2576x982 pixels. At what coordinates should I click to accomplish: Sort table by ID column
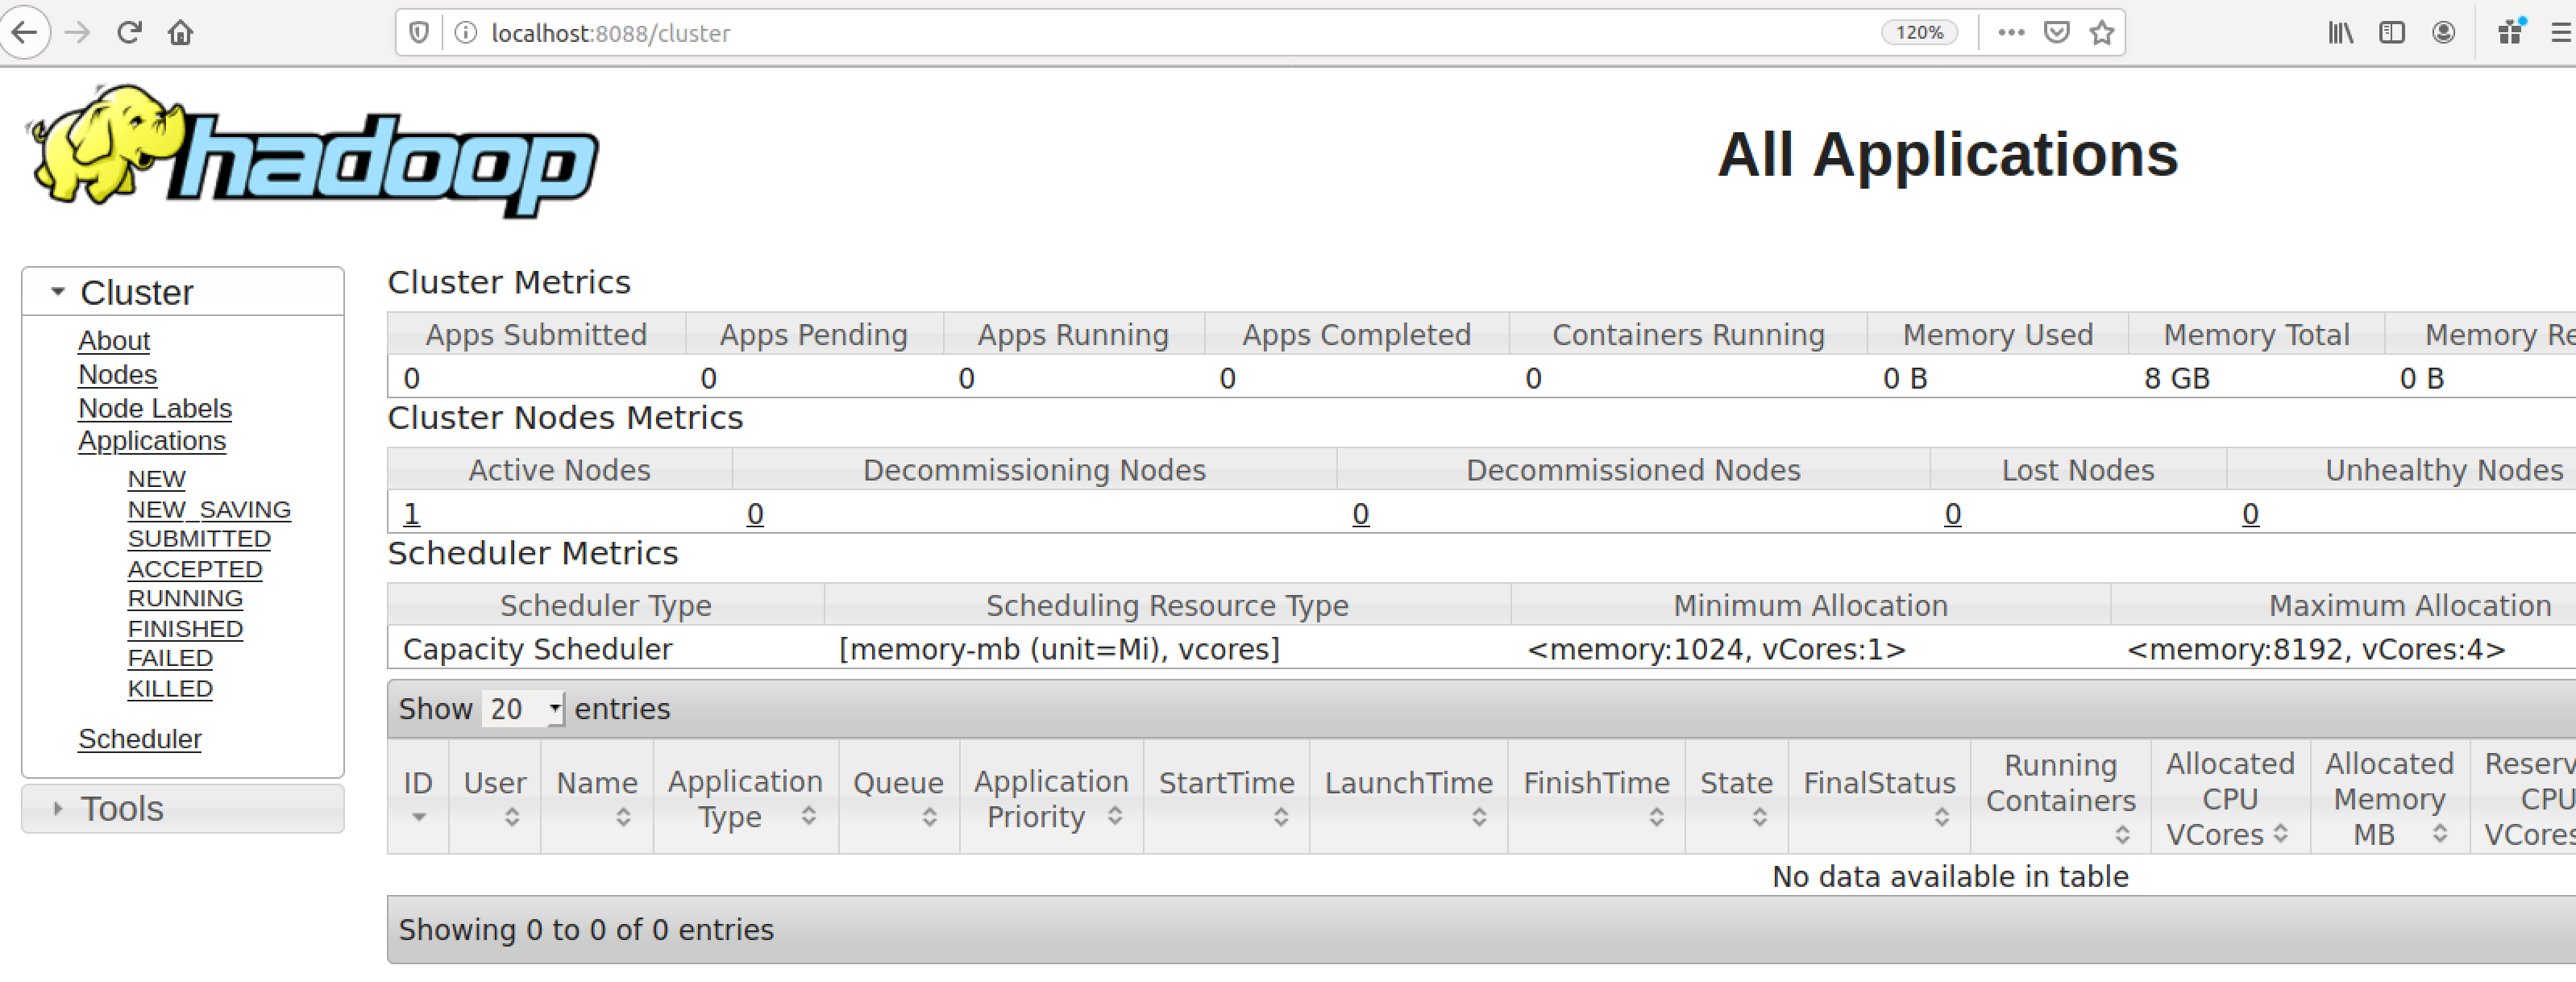coord(418,797)
